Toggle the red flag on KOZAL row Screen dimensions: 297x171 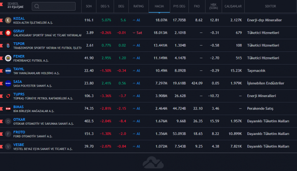tap(1, 20)
